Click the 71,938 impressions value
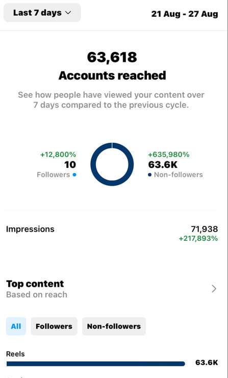228x378 pixels. tap(205, 229)
